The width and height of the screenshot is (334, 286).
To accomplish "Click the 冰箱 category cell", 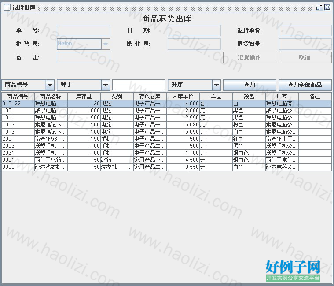I will (117, 160).
